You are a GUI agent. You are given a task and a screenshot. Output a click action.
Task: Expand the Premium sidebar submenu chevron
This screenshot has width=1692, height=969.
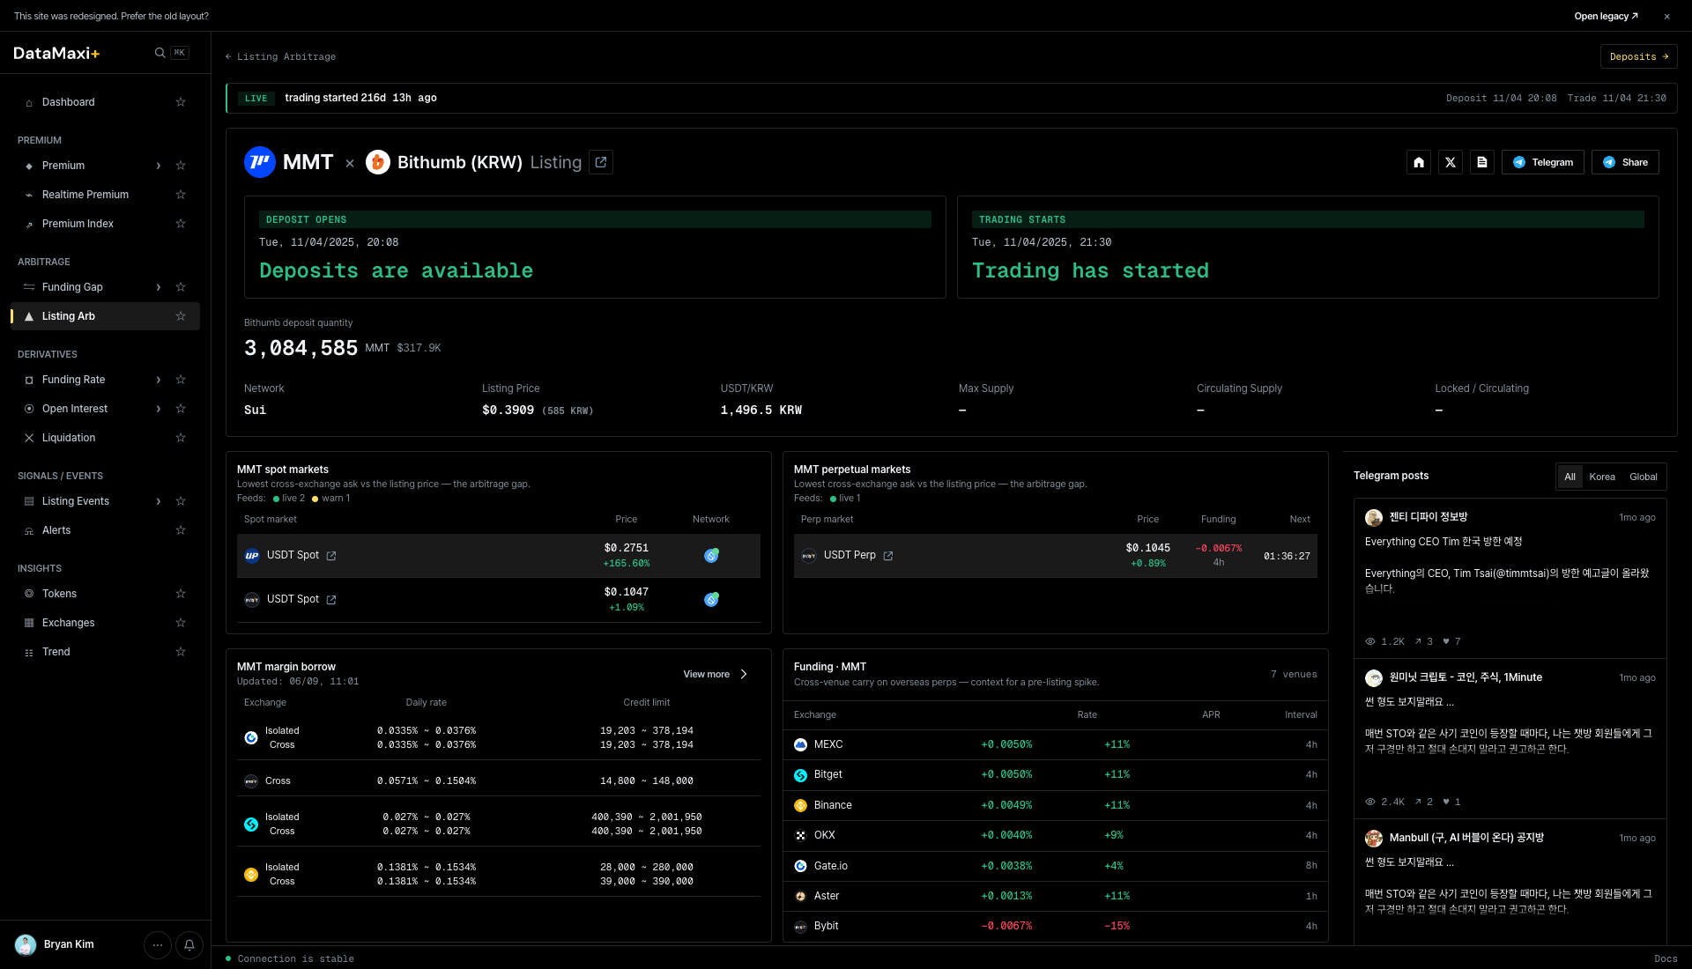159,166
